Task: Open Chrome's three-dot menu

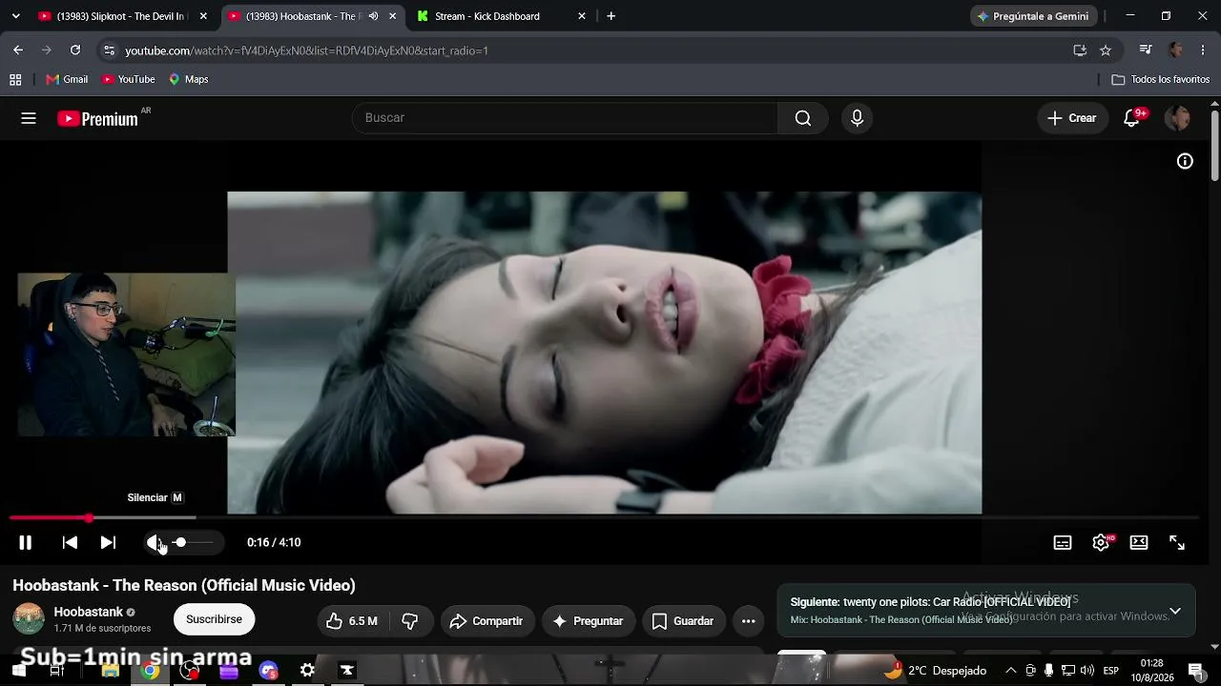Action: 1203,50
